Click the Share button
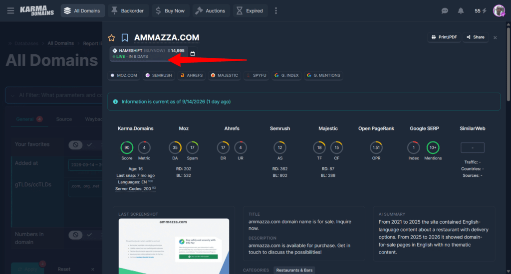 click(x=476, y=37)
